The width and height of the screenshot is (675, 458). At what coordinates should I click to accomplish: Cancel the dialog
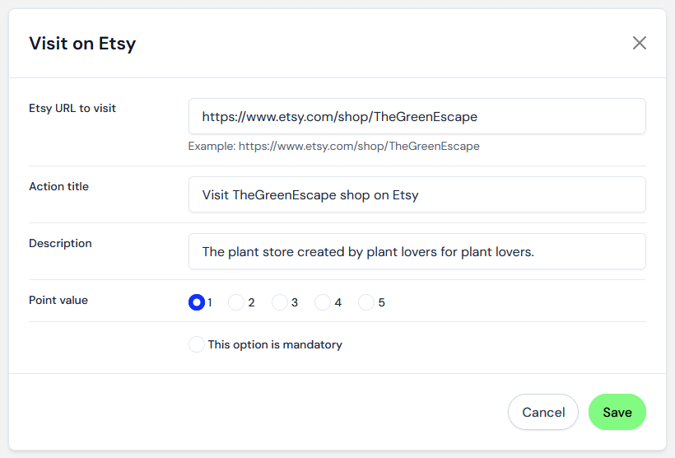[542, 412]
